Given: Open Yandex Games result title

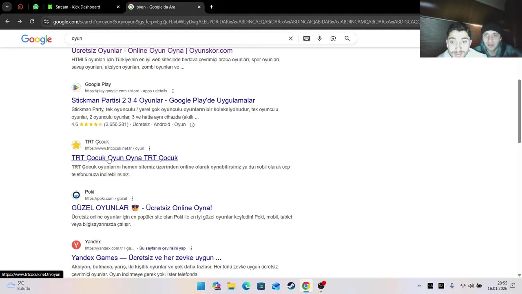Looking at the screenshot, I should [146, 258].
